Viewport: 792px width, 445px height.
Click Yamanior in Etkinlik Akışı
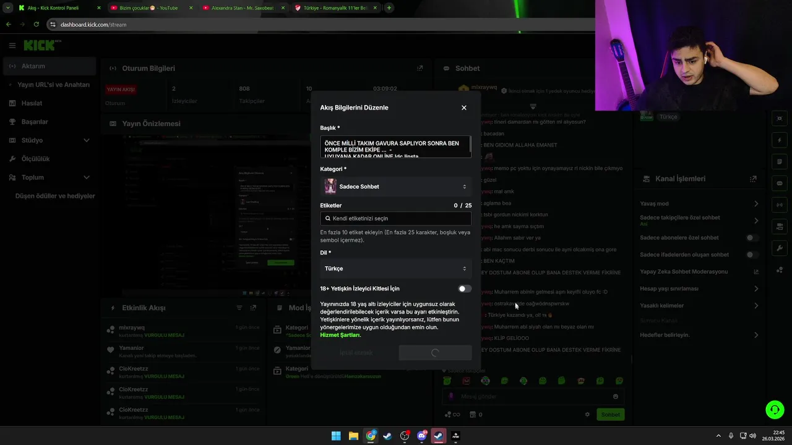[x=131, y=348]
